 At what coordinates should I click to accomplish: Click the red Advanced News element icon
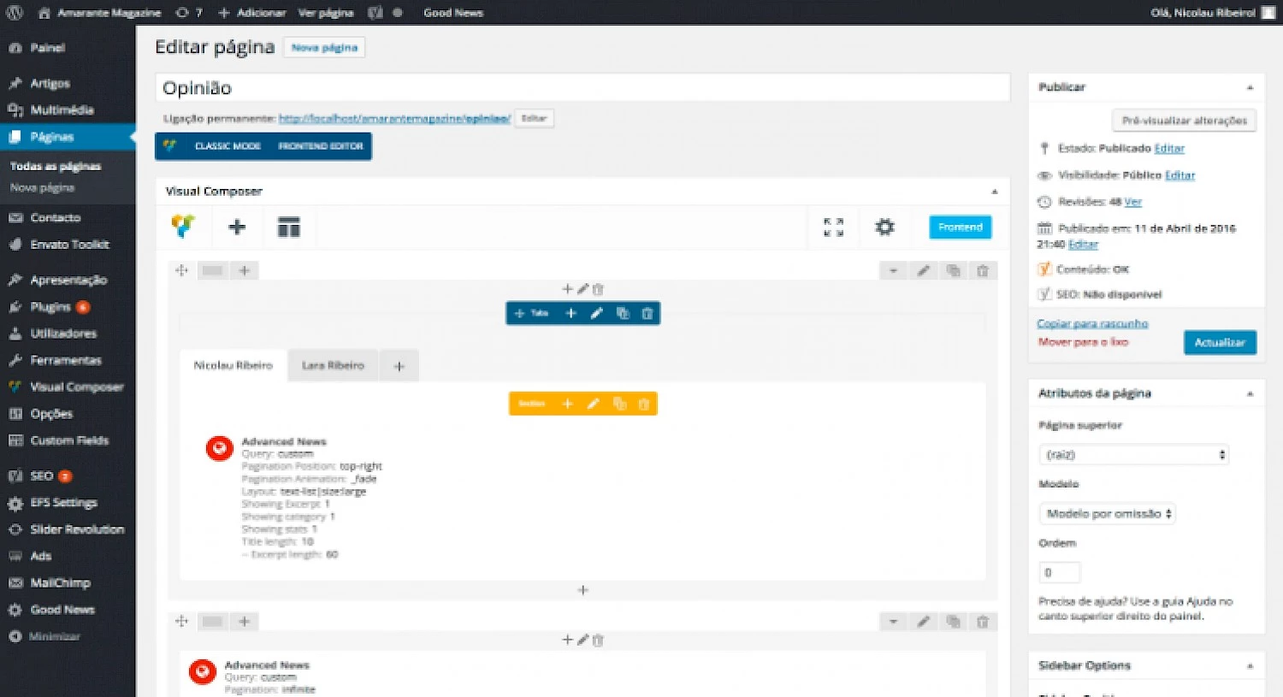[x=220, y=448]
